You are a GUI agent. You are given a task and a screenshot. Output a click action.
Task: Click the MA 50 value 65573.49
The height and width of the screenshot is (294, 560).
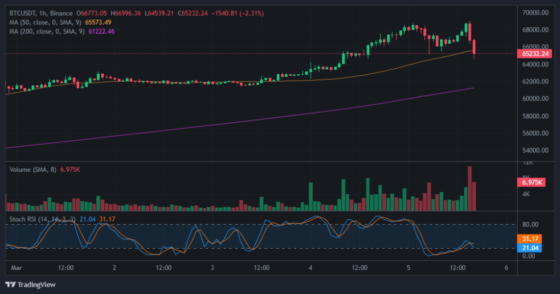pyautogui.click(x=98, y=22)
